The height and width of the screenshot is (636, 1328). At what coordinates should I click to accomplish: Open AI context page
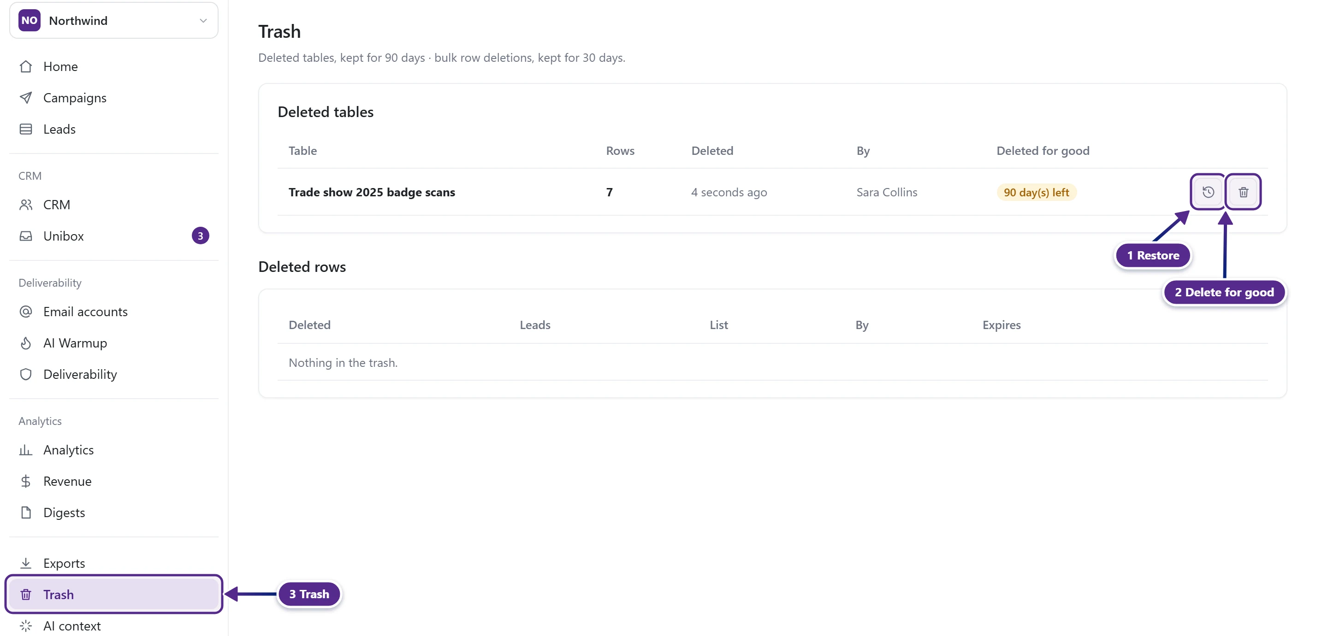114,626
